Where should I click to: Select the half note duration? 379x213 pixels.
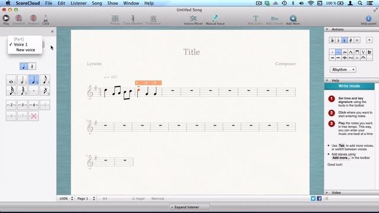pos(23,79)
